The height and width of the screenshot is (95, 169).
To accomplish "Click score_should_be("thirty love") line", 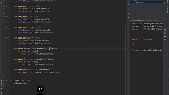I will (35, 11).
